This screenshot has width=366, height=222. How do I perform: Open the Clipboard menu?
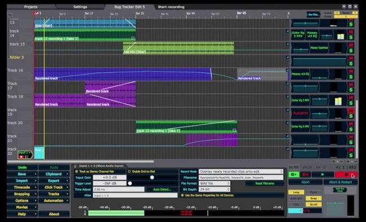tap(54, 174)
